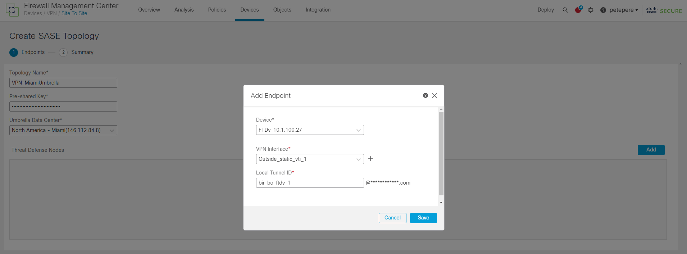The image size is (687, 254).
Task: Expand the Umbrella Data Center dropdown
Action: tap(63, 130)
